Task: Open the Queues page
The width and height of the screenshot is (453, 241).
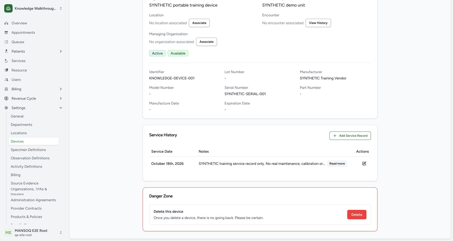Action: coord(18,42)
